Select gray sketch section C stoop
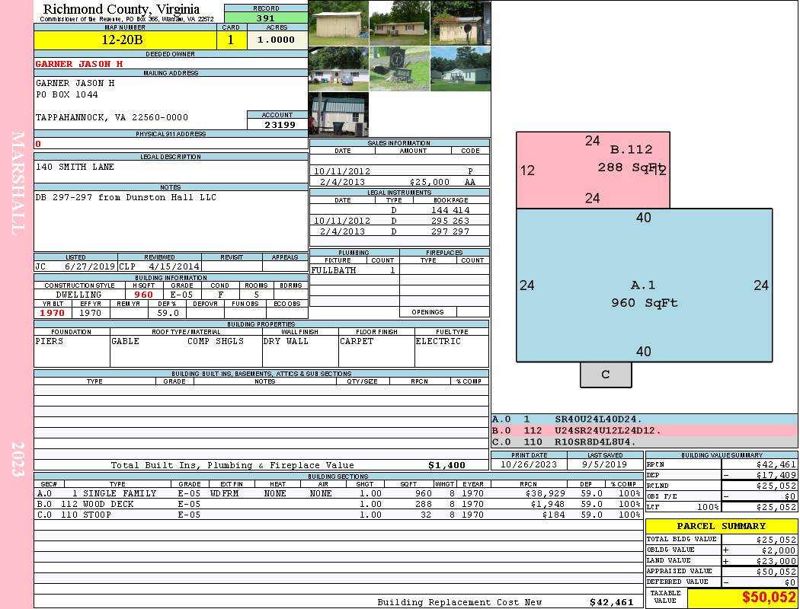The image size is (800, 609). pyautogui.click(x=606, y=375)
